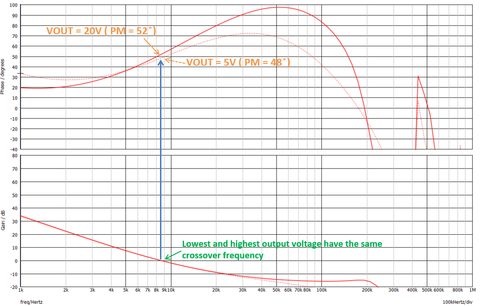Click the 1M frequency tick label
The width and height of the screenshot is (480, 306).
coord(472,291)
